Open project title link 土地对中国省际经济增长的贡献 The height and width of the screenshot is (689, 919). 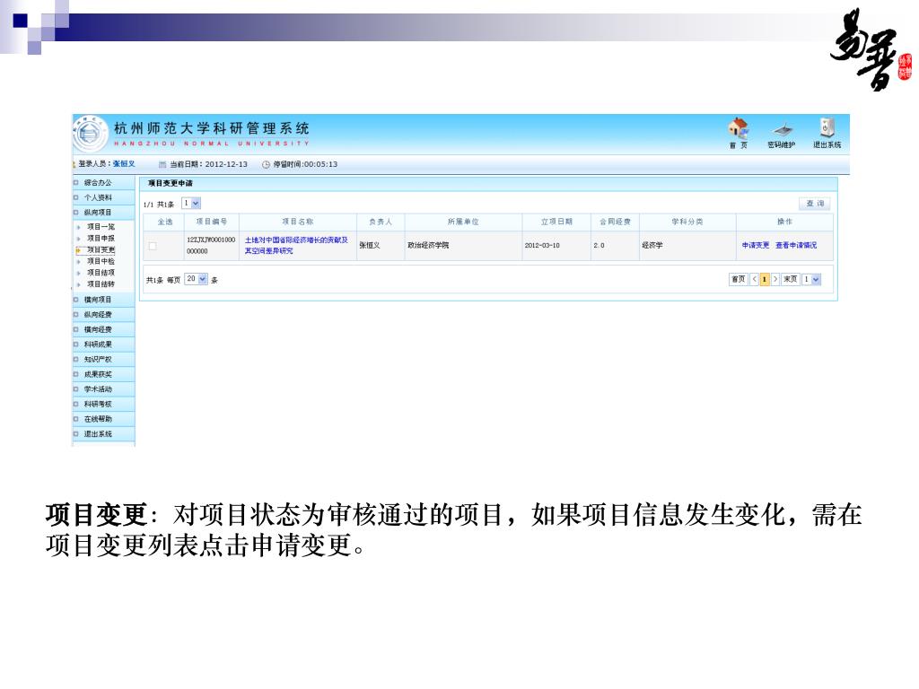(296, 246)
